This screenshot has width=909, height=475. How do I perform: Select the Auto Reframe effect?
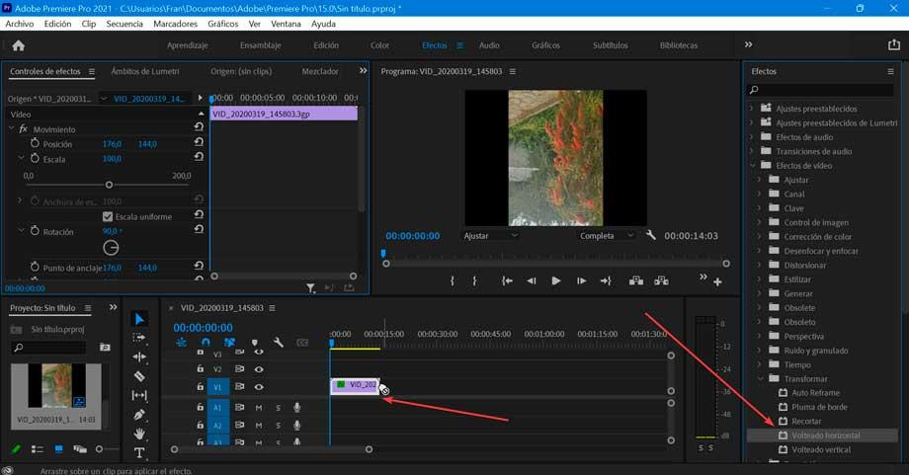[x=816, y=393]
